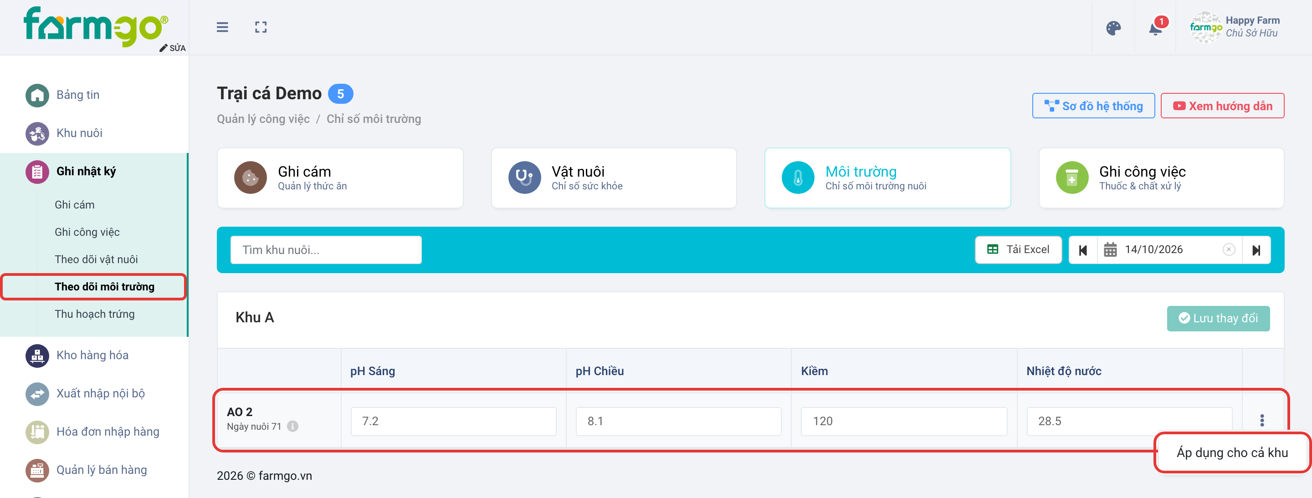
Task: Open the notifications bell
Action: [x=1156, y=28]
